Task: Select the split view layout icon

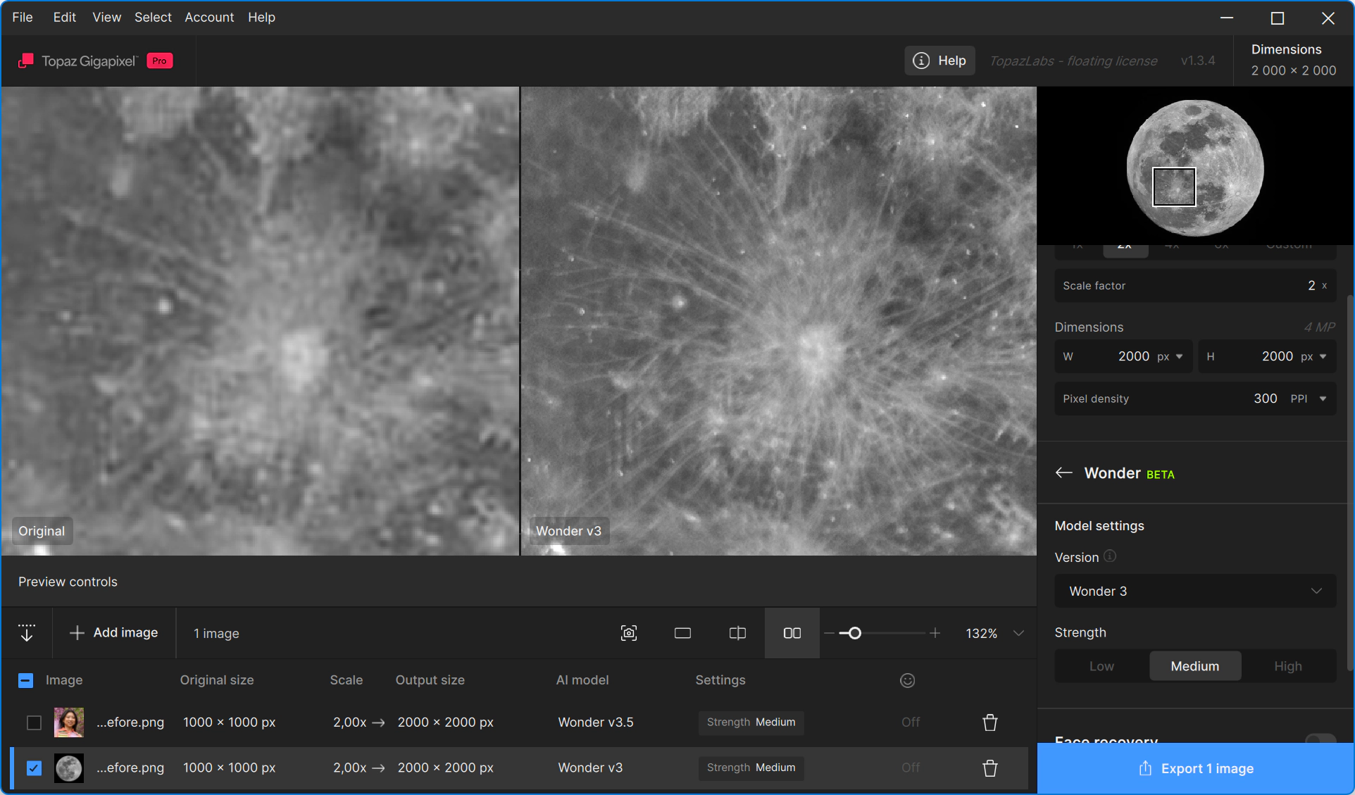Action: click(x=737, y=633)
